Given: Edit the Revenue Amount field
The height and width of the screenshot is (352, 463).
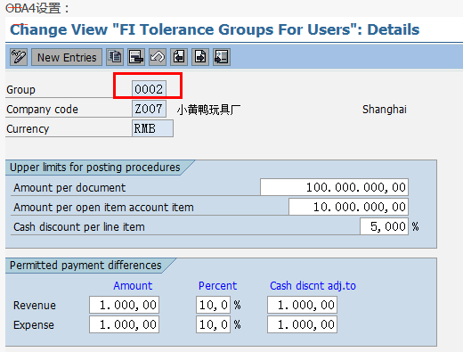Looking at the screenshot, I should pyautogui.click(x=124, y=305).
